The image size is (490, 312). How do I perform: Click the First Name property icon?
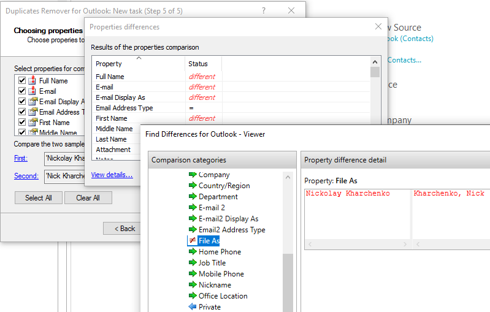pos(33,122)
